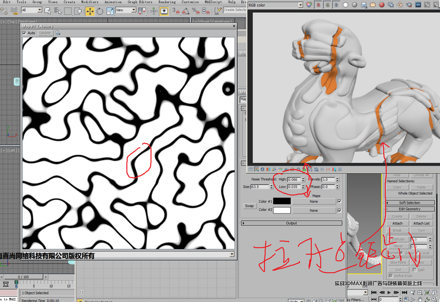Click the Attach button
Viewport: 440px width, 302px height.
pyautogui.click(x=397, y=223)
